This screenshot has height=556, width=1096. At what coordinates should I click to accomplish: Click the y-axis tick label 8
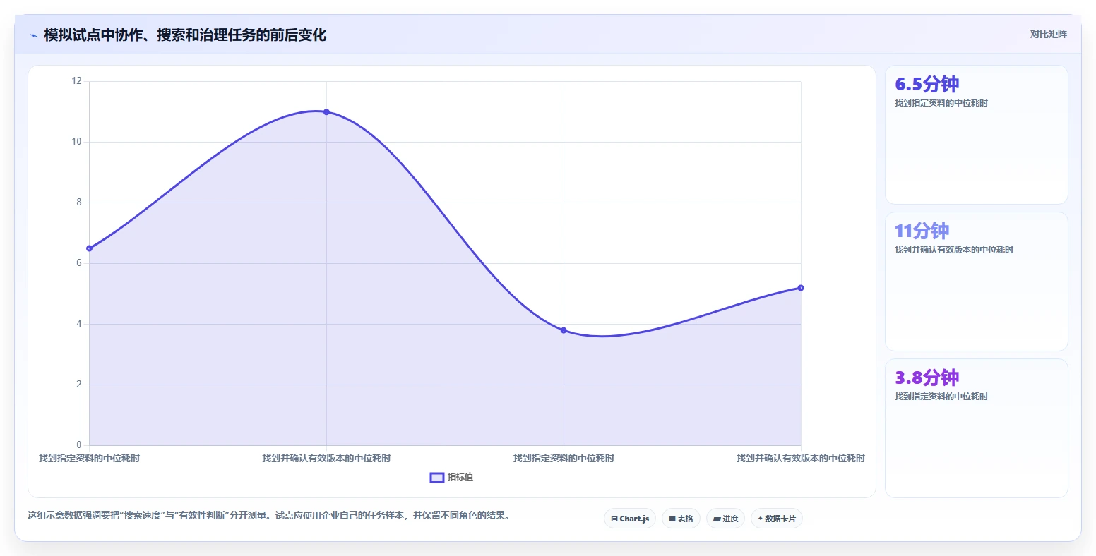79,203
